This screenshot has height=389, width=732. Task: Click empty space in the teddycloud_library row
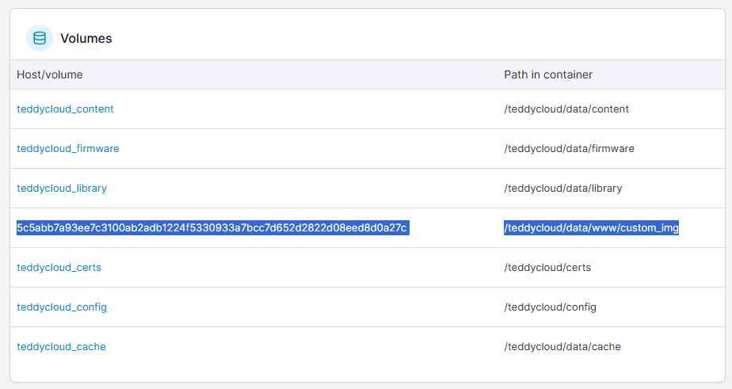(x=303, y=189)
